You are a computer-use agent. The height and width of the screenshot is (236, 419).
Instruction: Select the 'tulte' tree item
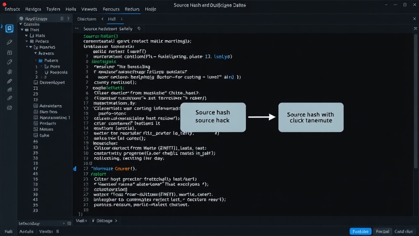44,135
